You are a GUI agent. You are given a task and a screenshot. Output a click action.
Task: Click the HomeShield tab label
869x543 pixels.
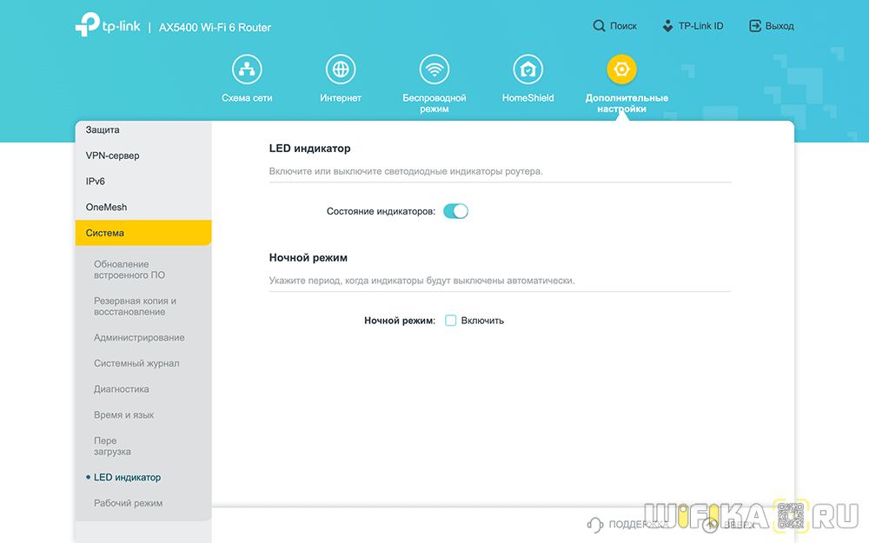click(x=527, y=98)
